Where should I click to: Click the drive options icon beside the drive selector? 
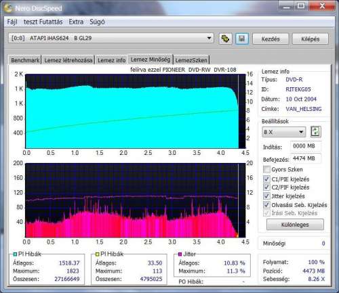click(x=225, y=39)
